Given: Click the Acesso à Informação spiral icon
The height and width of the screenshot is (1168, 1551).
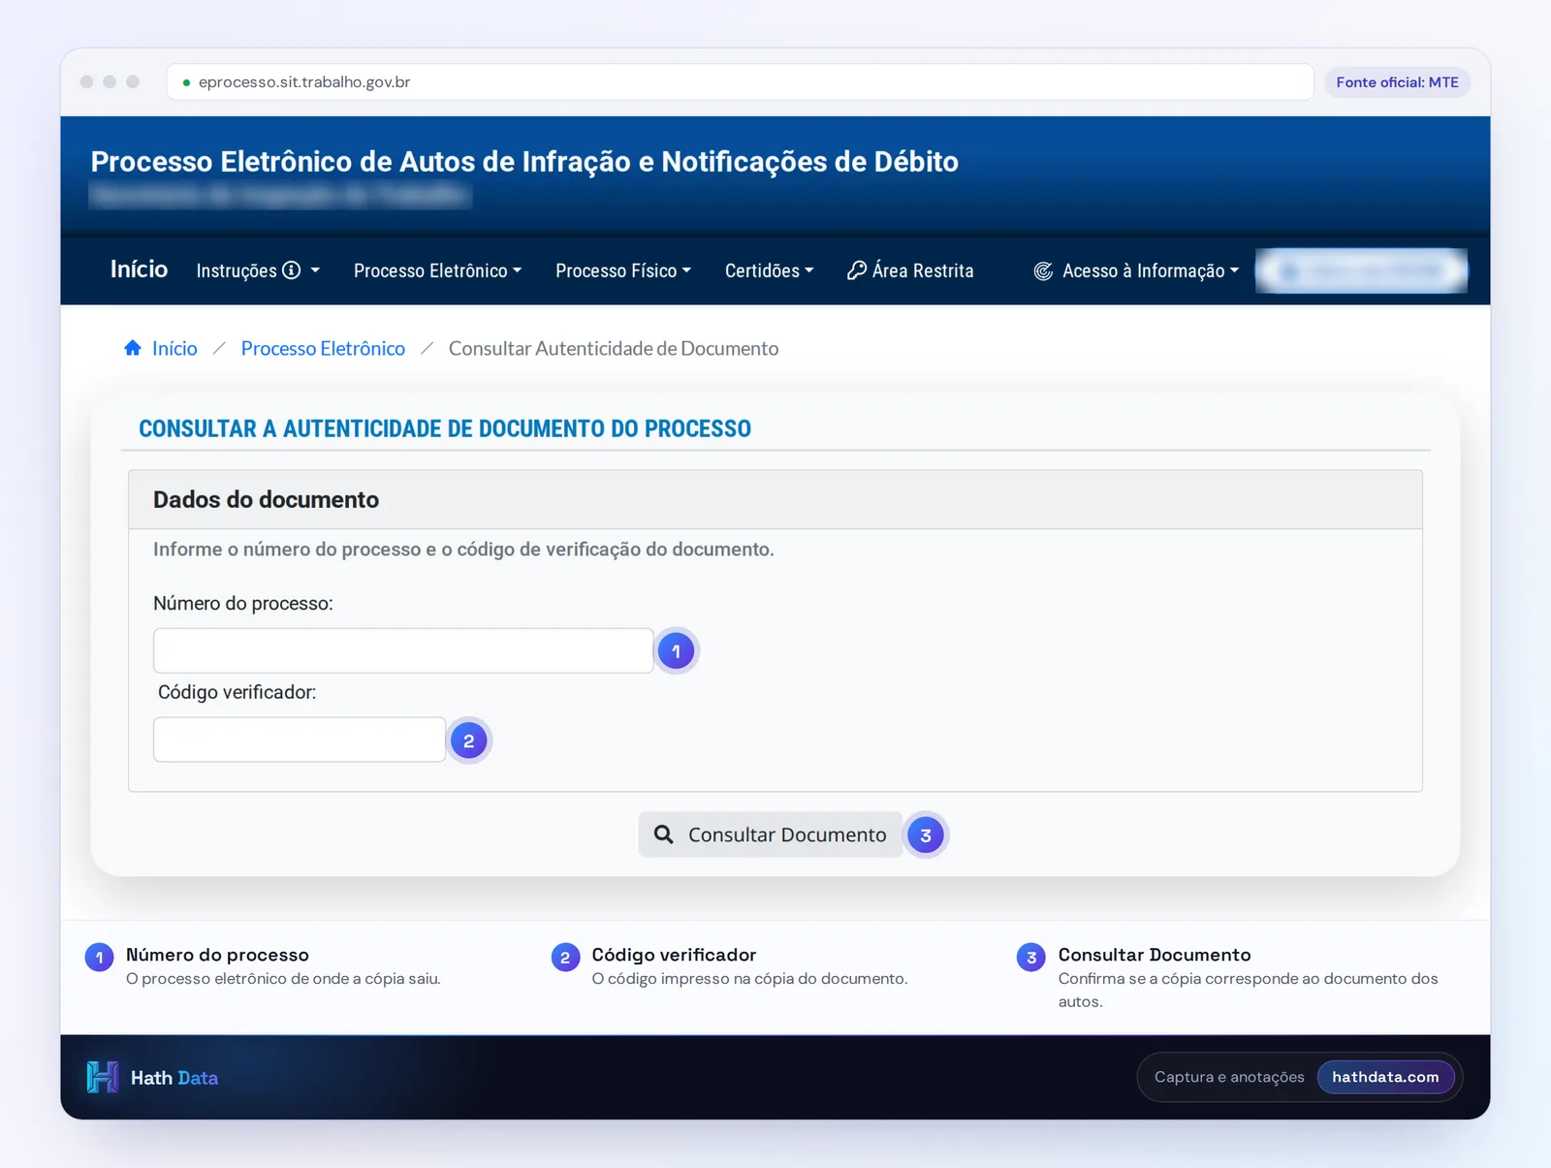Looking at the screenshot, I should click(1043, 271).
